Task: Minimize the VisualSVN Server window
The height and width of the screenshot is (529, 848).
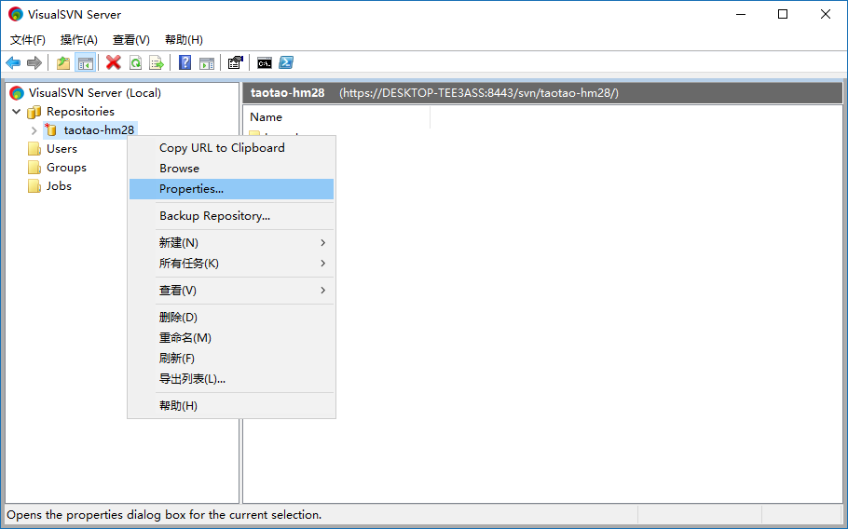Action: [x=741, y=14]
